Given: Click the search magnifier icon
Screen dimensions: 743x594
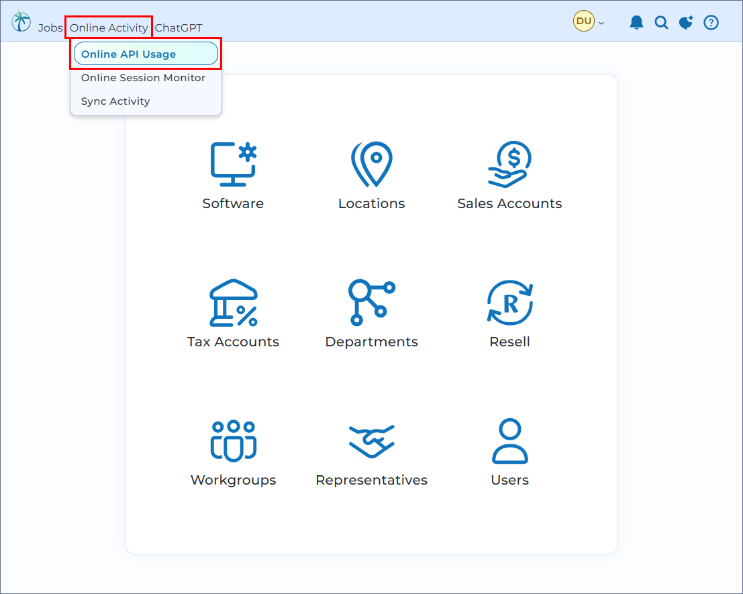Looking at the screenshot, I should tap(661, 22).
